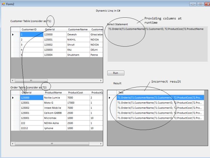Select the last row in the Result grid

click(160, 118)
